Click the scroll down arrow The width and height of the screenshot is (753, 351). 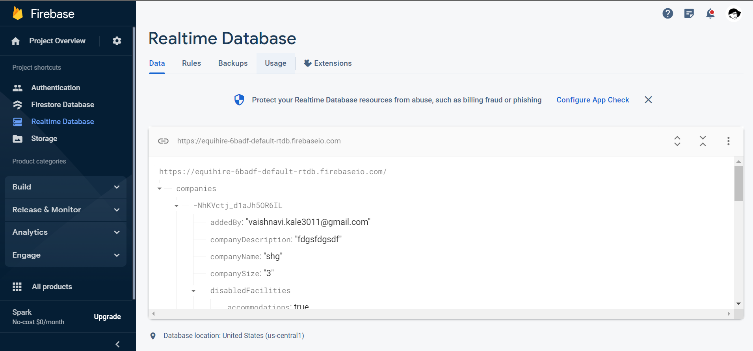[x=738, y=304]
